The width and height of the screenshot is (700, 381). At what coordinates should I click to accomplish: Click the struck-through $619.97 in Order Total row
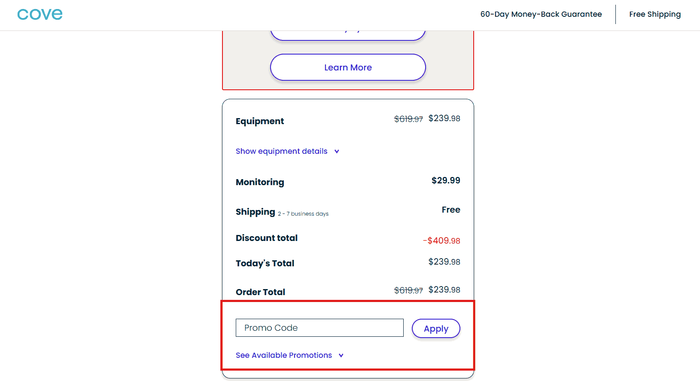408,290
